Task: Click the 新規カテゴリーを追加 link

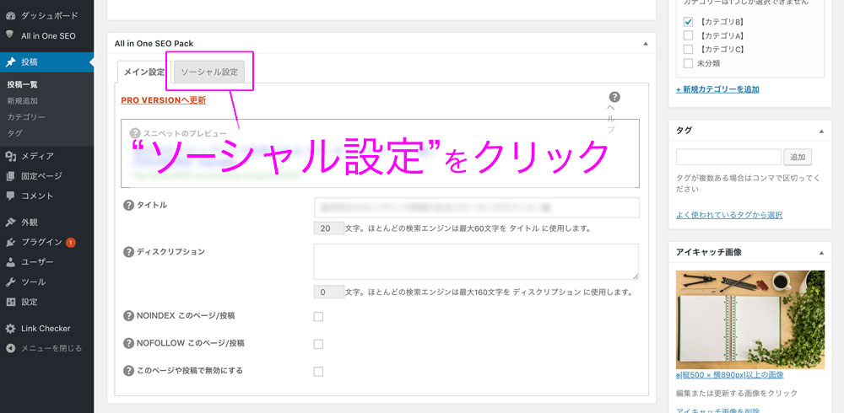Action: pyautogui.click(x=717, y=89)
